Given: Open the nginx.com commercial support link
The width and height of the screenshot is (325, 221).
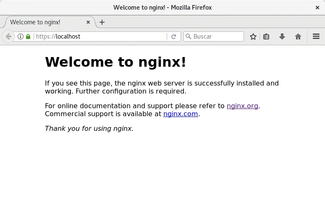Looking at the screenshot, I should point(181,114).
